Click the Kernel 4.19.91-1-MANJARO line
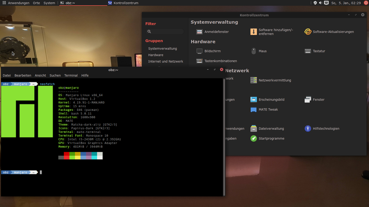 (82, 102)
